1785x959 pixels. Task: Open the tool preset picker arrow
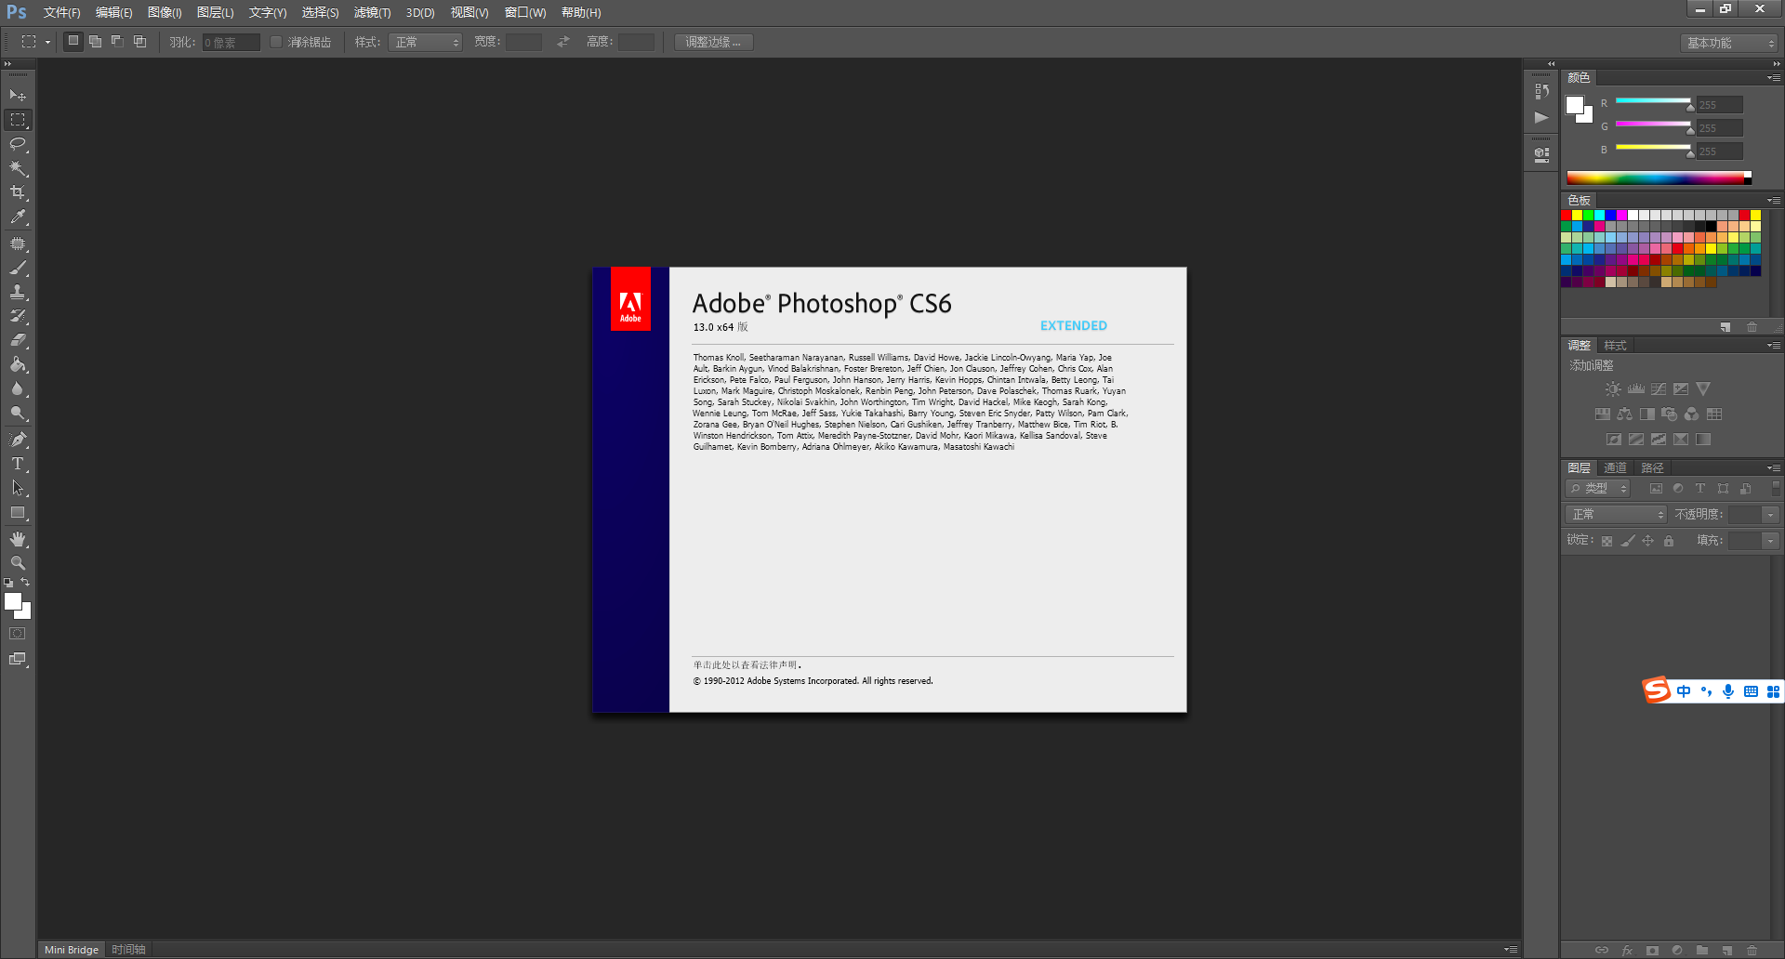click(47, 43)
